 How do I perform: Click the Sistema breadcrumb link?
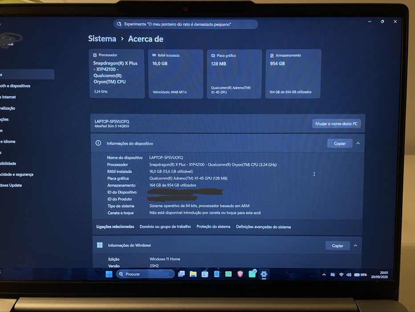[x=102, y=39]
